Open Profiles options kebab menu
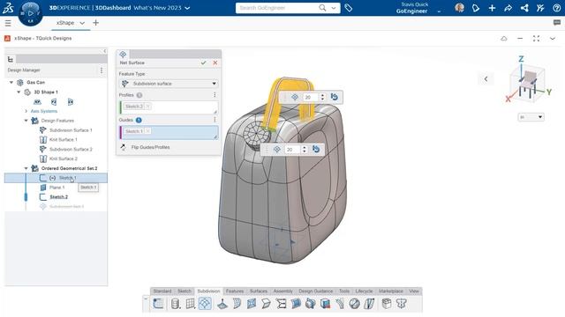 215,95
